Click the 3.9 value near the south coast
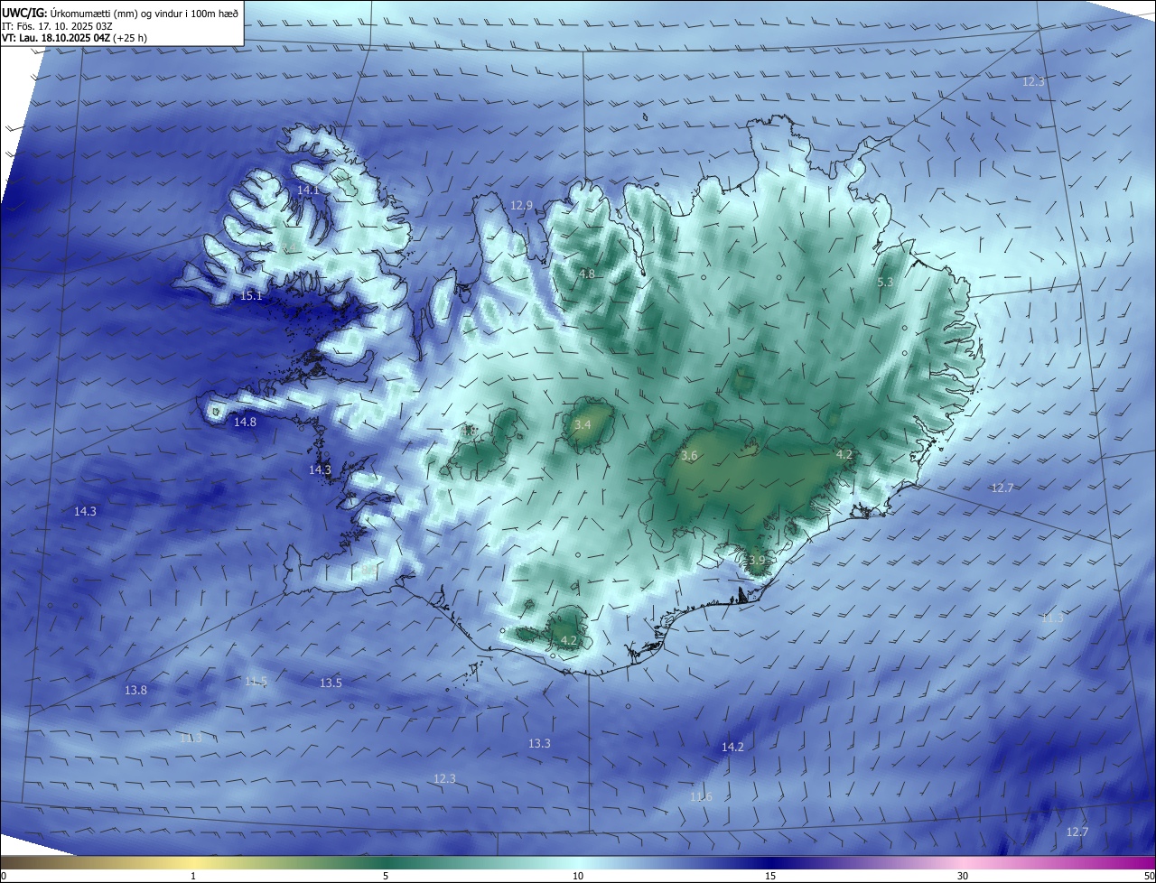This screenshot has height=883, width=1156. click(757, 561)
